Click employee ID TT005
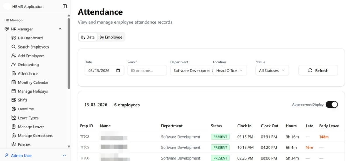This screenshot has width=351, height=161. pyautogui.click(x=85, y=148)
